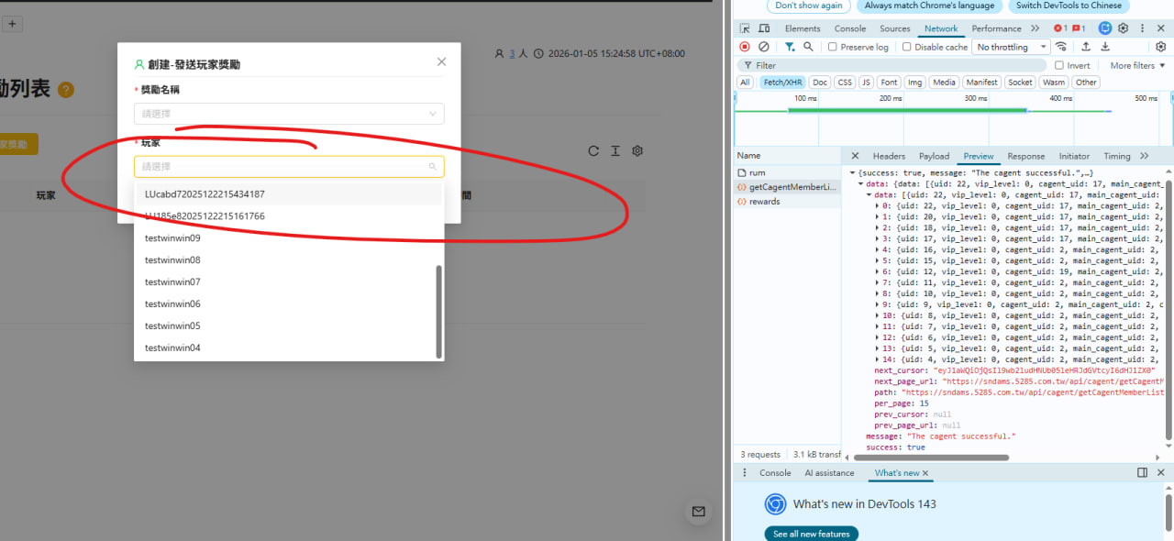Toggle the device toolbar icon
This screenshot has height=541, width=1174.
coord(763,28)
